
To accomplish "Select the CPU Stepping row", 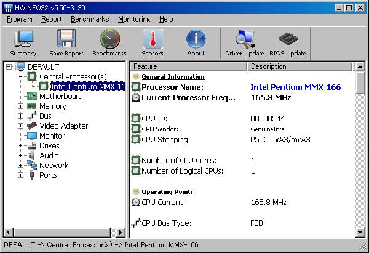I will pos(242,140).
